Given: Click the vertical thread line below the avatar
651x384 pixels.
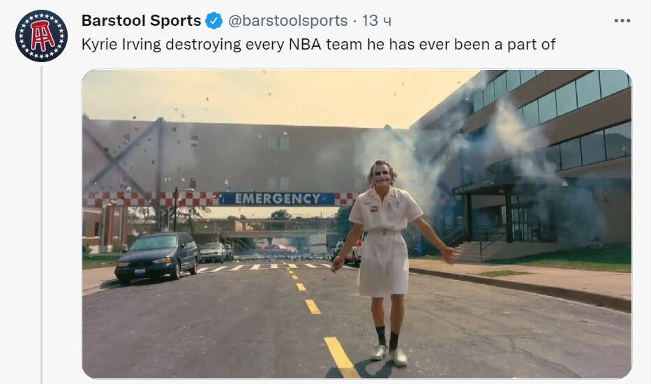Looking at the screenshot, I should [42, 226].
